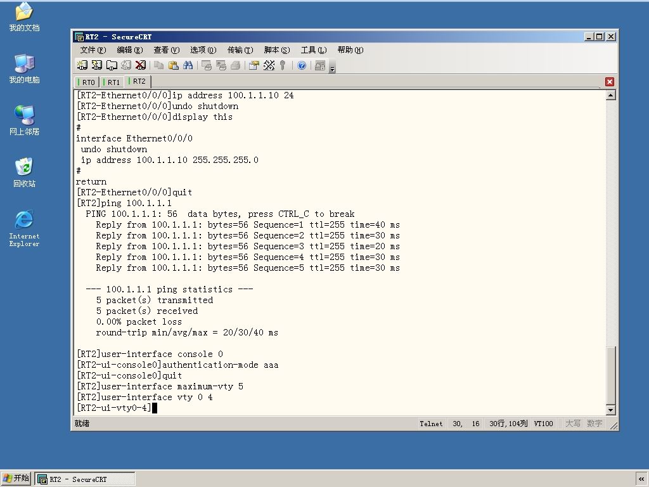Click Connect in Tab toolbar icon

point(112,65)
